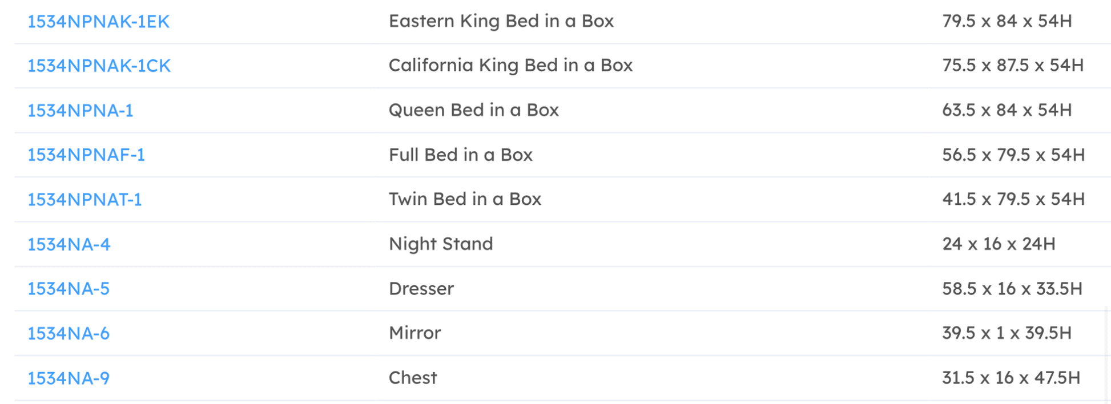Click the Eastern King Bed in a Box description
This screenshot has width=1111, height=404.
[x=501, y=21]
